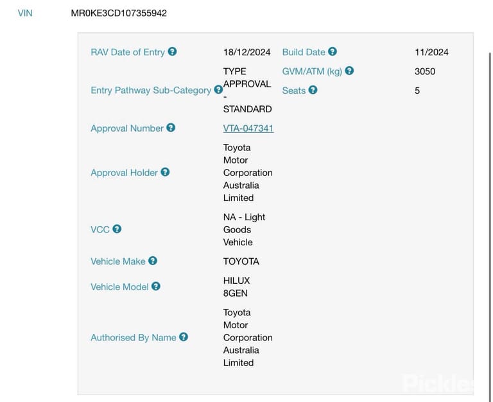Click Vehicle Model help icon
Screen dimensions: 493x402
pos(156,286)
